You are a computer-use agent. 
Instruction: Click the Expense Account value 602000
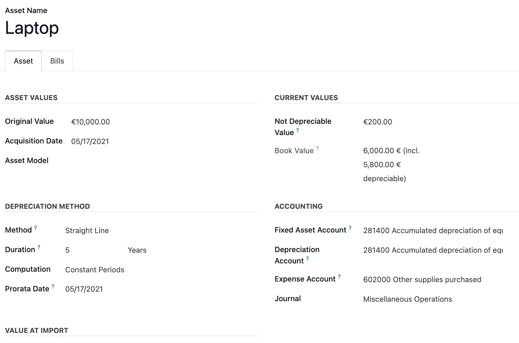click(x=422, y=279)
